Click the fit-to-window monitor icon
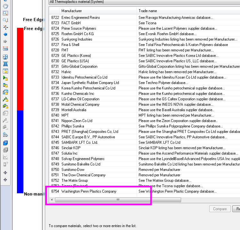 click(5, 57)
